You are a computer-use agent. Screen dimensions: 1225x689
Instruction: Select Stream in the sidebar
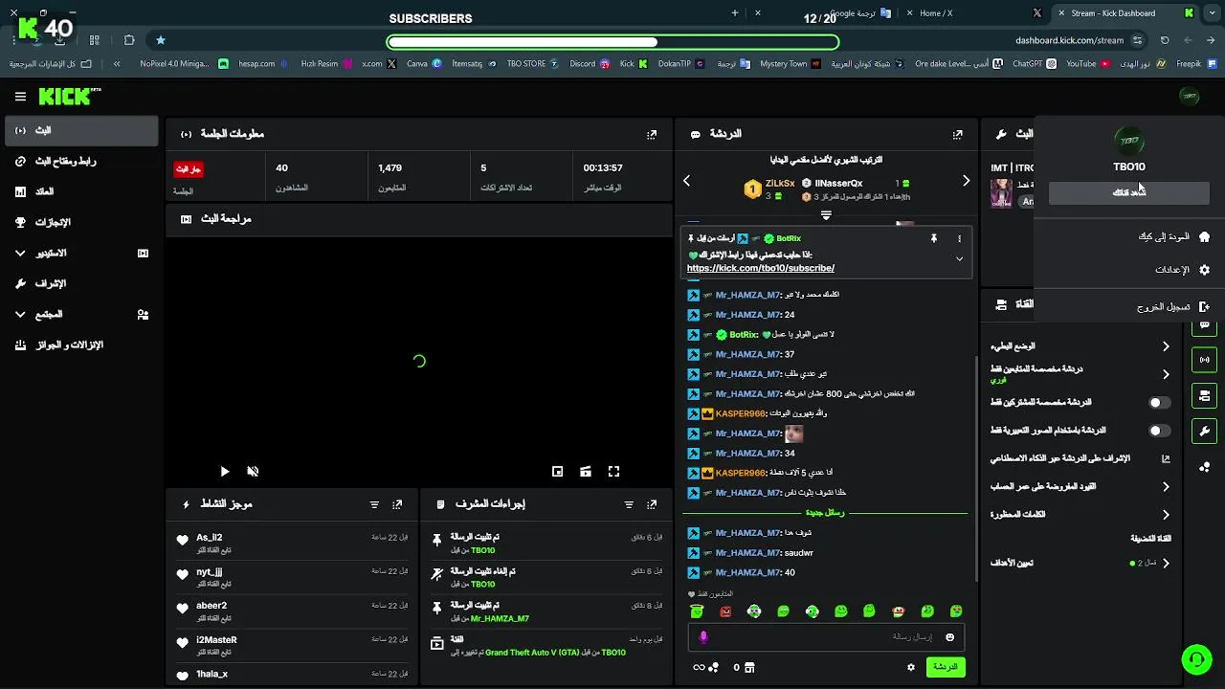point(81,130)
